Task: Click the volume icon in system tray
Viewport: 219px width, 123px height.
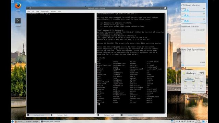Action: click(x=190, y=122)
